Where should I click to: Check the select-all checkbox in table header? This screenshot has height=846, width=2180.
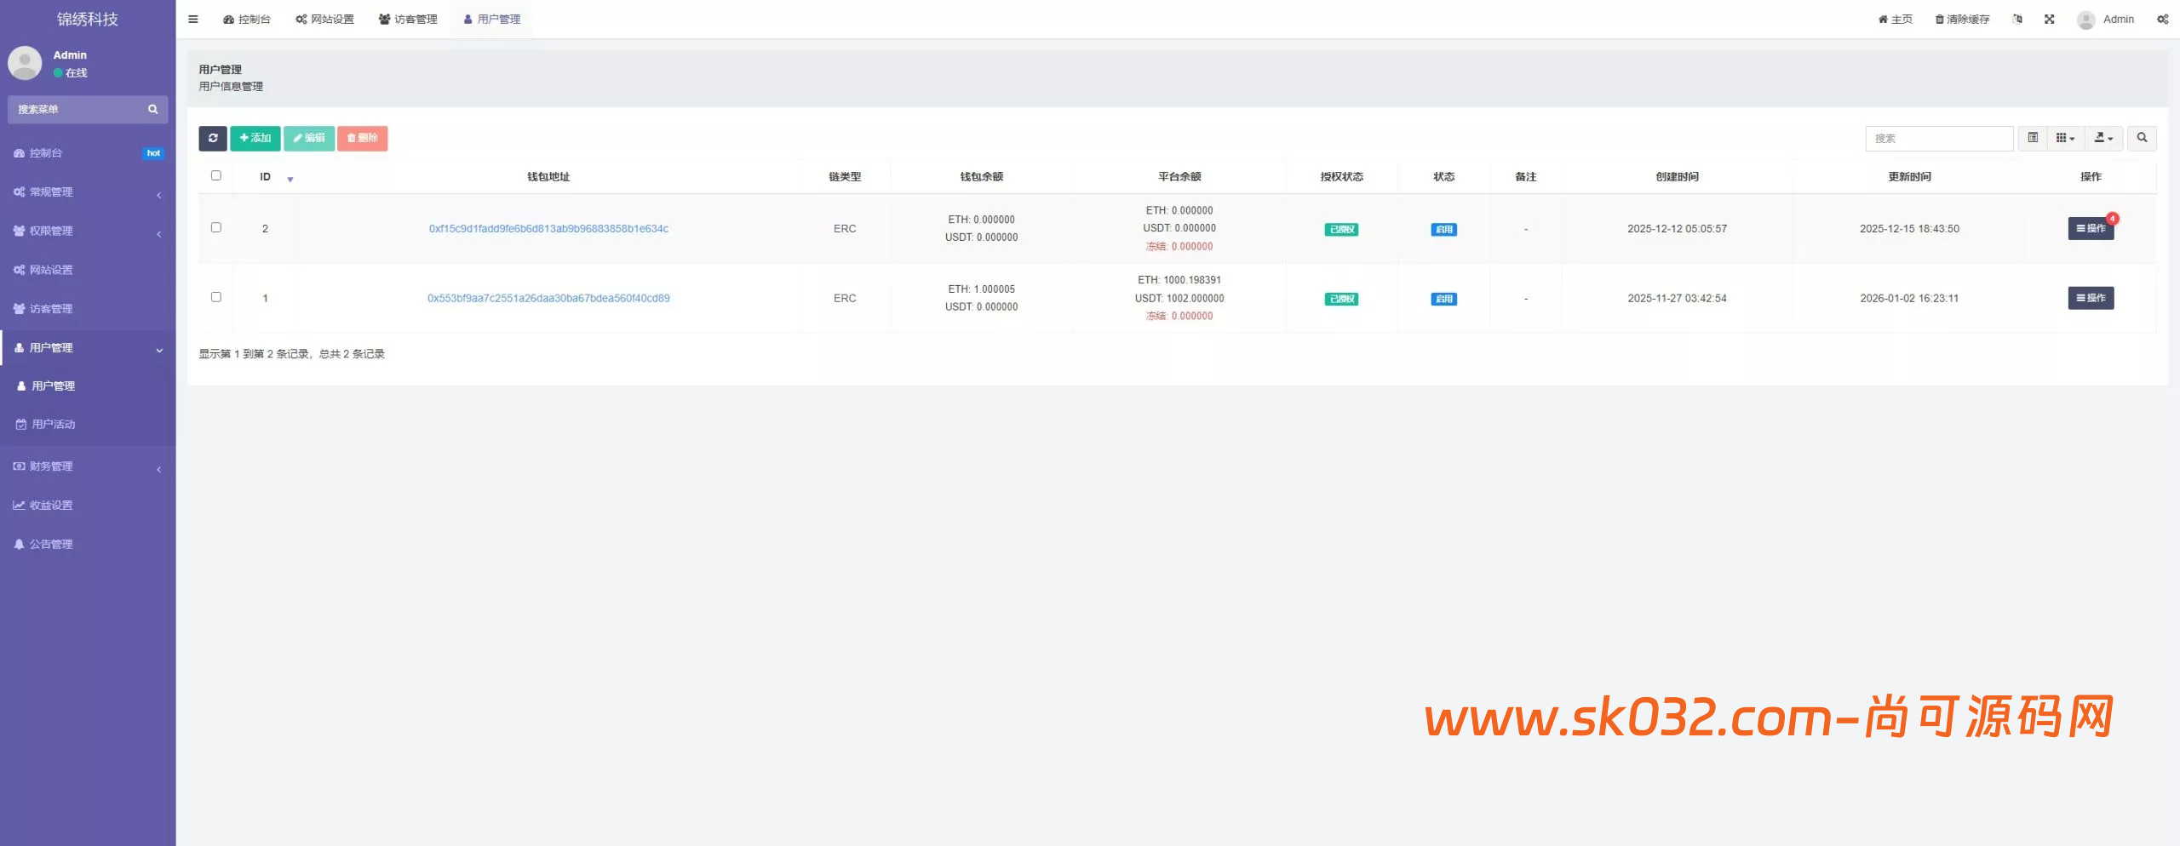pos(215,175)
